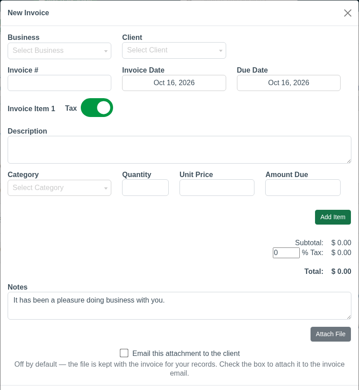Click the Subtotal $ 0.00 value
The width and height of the screenshot is (359, 390).
341,243
